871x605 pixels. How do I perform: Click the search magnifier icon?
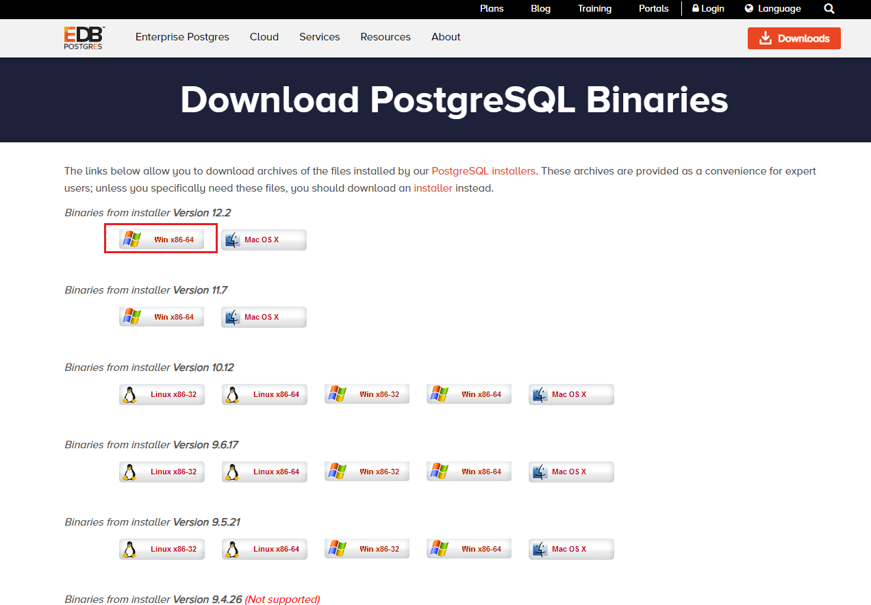(x=829, y=8)
